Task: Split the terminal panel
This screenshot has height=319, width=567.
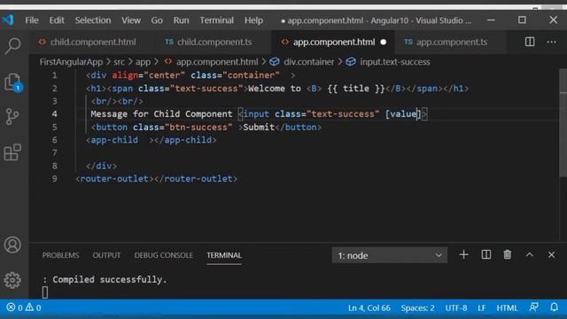Action: pos(486,255)
